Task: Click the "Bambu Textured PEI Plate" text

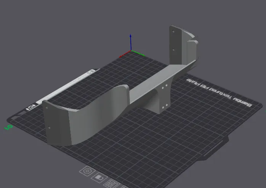Action: click(x=219, y=92)
